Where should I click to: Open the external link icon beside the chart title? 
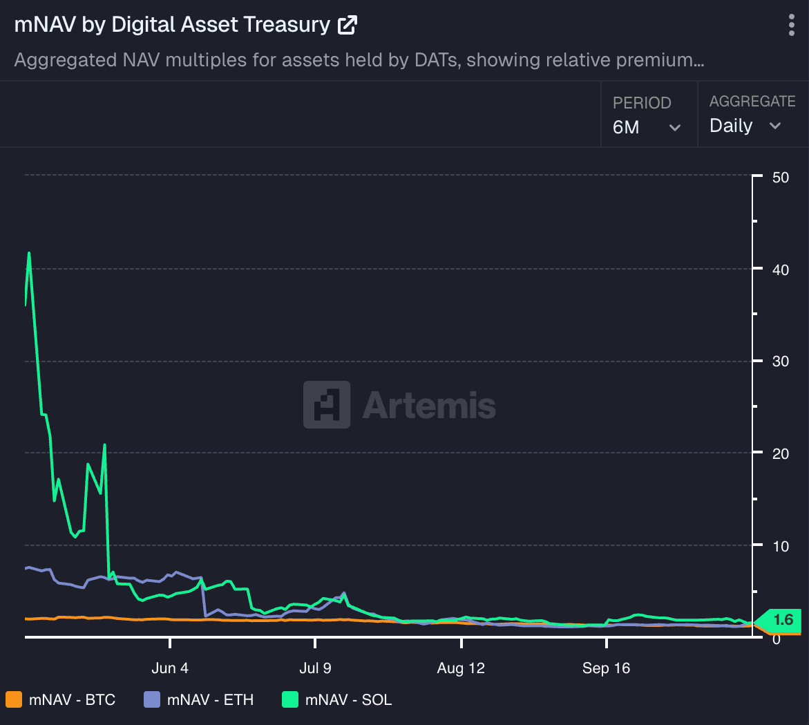[347, 23]
